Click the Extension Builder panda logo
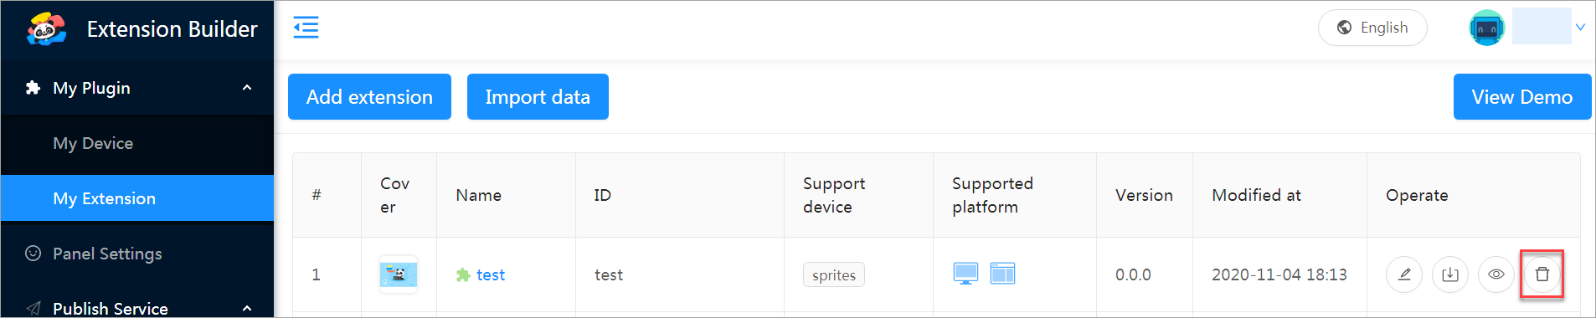The image size is (1596, 318). click(x=46, y=29)
